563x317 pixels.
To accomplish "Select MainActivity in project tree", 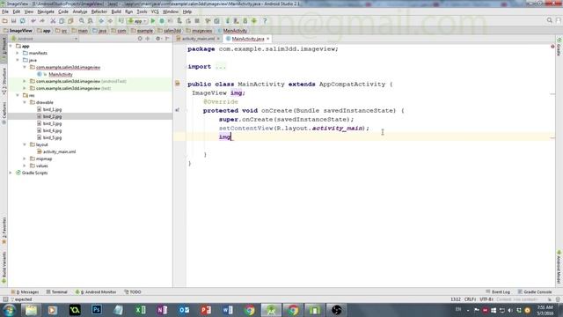I will (61, 74).
